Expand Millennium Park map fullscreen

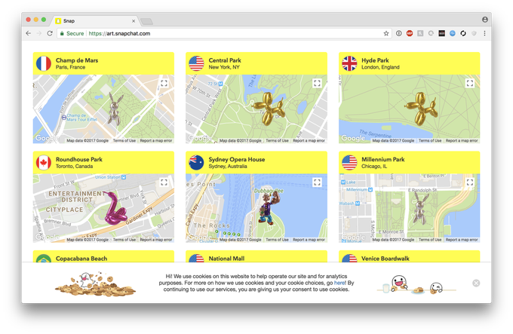point(470,182)
